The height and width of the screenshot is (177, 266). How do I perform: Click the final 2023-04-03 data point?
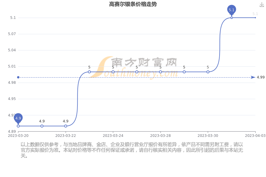coord(255,18)
